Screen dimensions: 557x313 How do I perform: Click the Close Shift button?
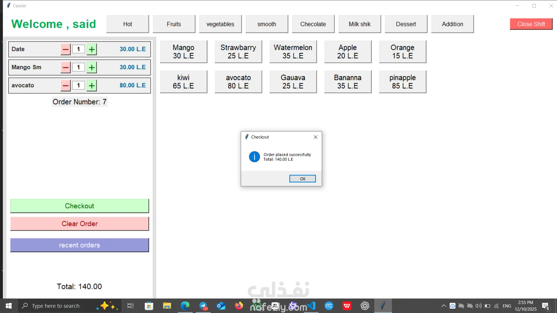[x=531, y=24]
